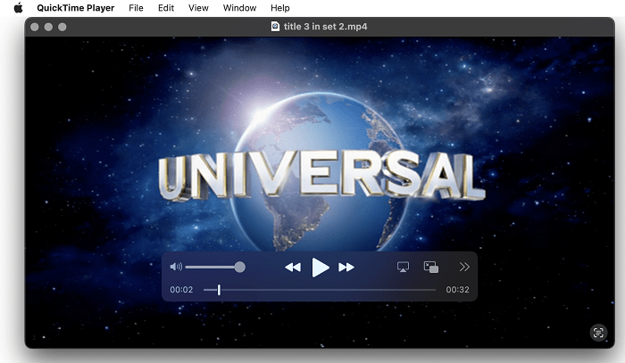Screen dimensions: 625x363
Task: Click the volume slider knob
Action: 239,267
